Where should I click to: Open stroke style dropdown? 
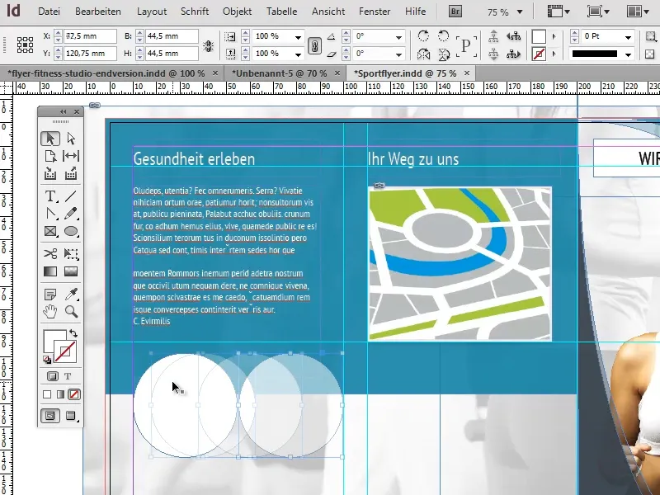click(x=628, y=54)
